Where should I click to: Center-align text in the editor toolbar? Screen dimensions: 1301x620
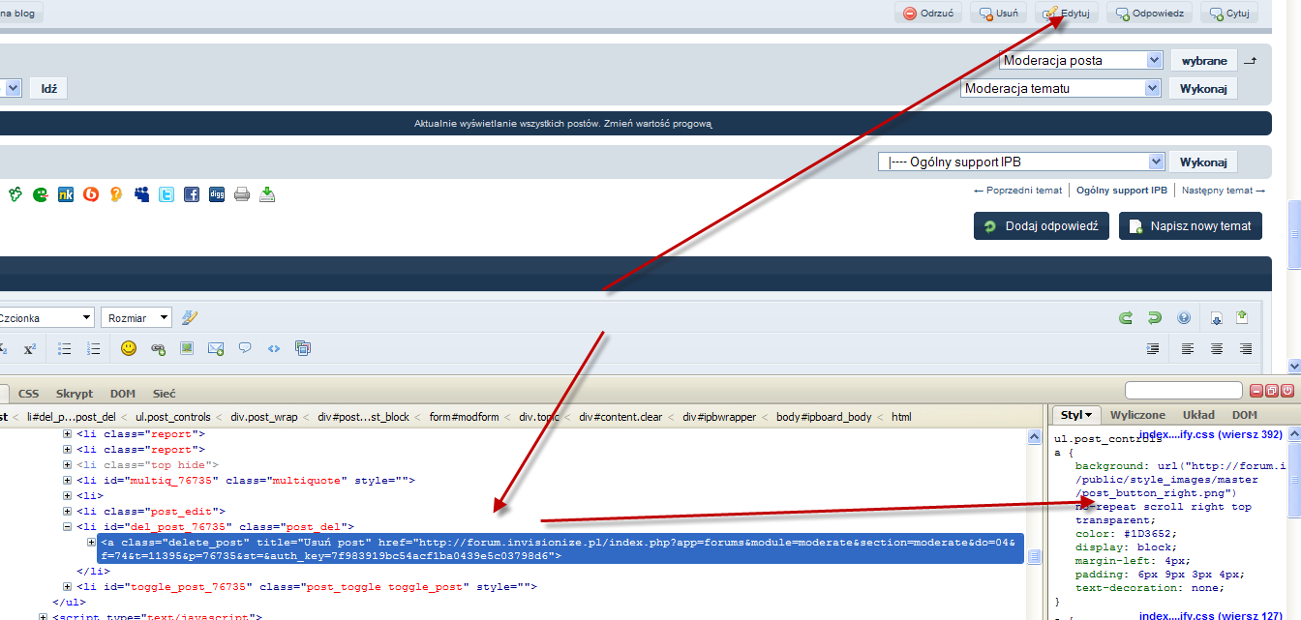point(1217,348)
